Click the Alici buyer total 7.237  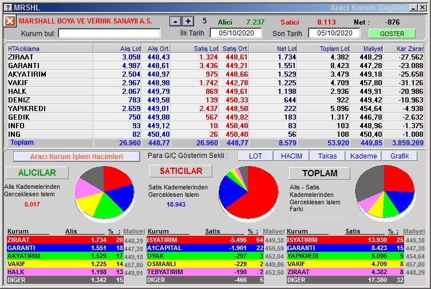255,22
